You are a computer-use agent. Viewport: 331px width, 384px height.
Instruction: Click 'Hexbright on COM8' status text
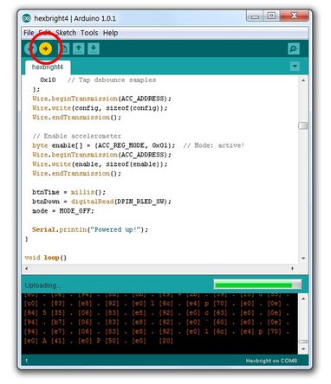coord(271,361)
